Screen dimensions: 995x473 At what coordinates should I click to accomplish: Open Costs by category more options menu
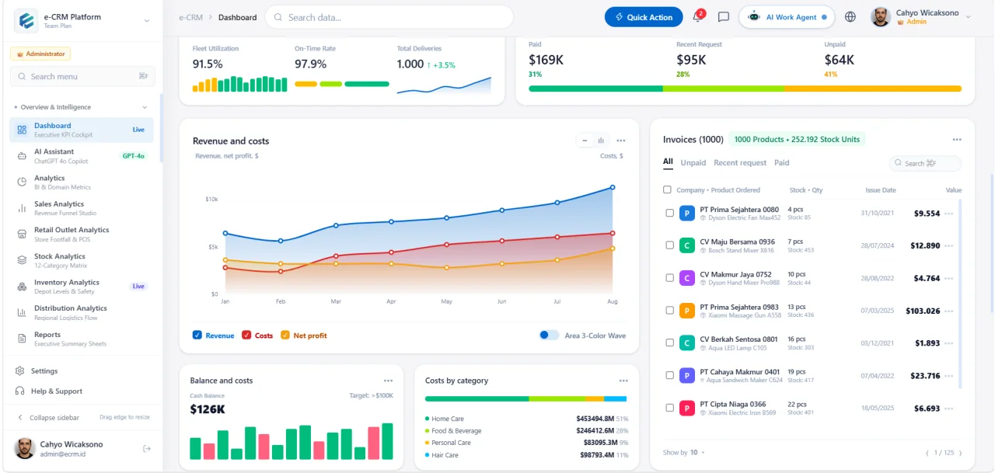[623, 381]
